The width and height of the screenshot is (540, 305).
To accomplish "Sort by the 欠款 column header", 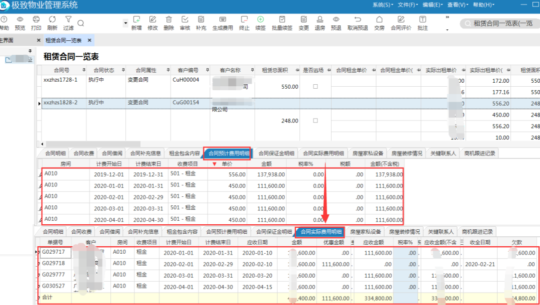I will click(517, 242).
